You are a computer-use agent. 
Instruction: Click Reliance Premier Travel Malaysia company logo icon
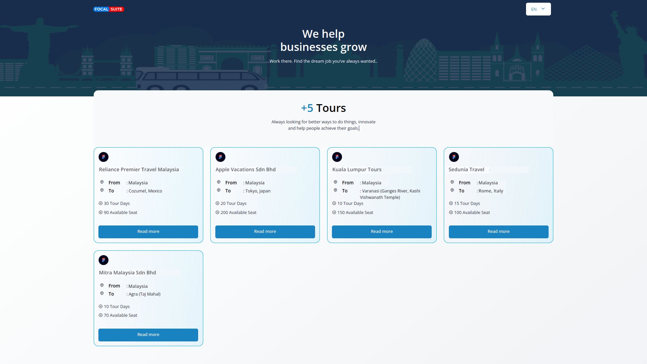pos(103,157)
